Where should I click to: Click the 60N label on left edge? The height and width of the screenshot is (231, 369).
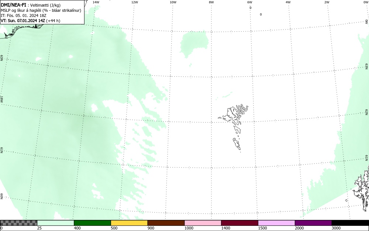pos(1,197)
